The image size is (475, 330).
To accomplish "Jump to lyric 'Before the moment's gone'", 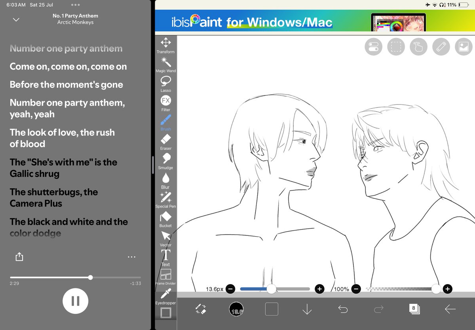I will (x=66, y=85).
